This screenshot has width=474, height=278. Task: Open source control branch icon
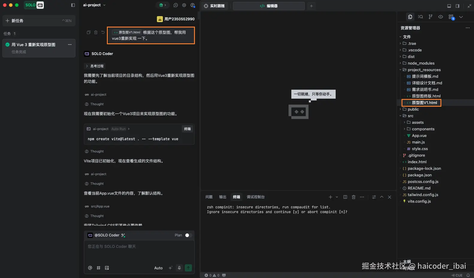click(x=431, y=17)
